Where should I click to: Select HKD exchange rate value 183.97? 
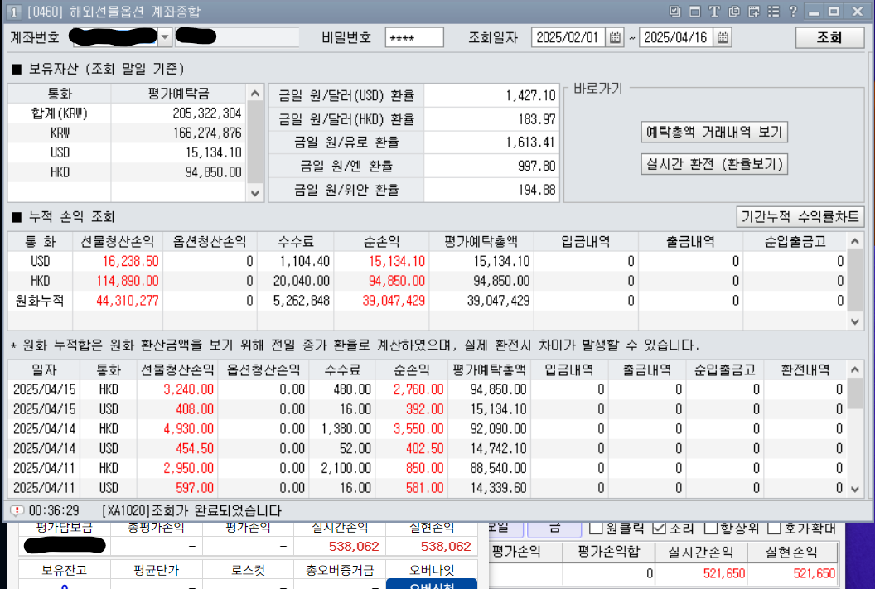[537, 119]
